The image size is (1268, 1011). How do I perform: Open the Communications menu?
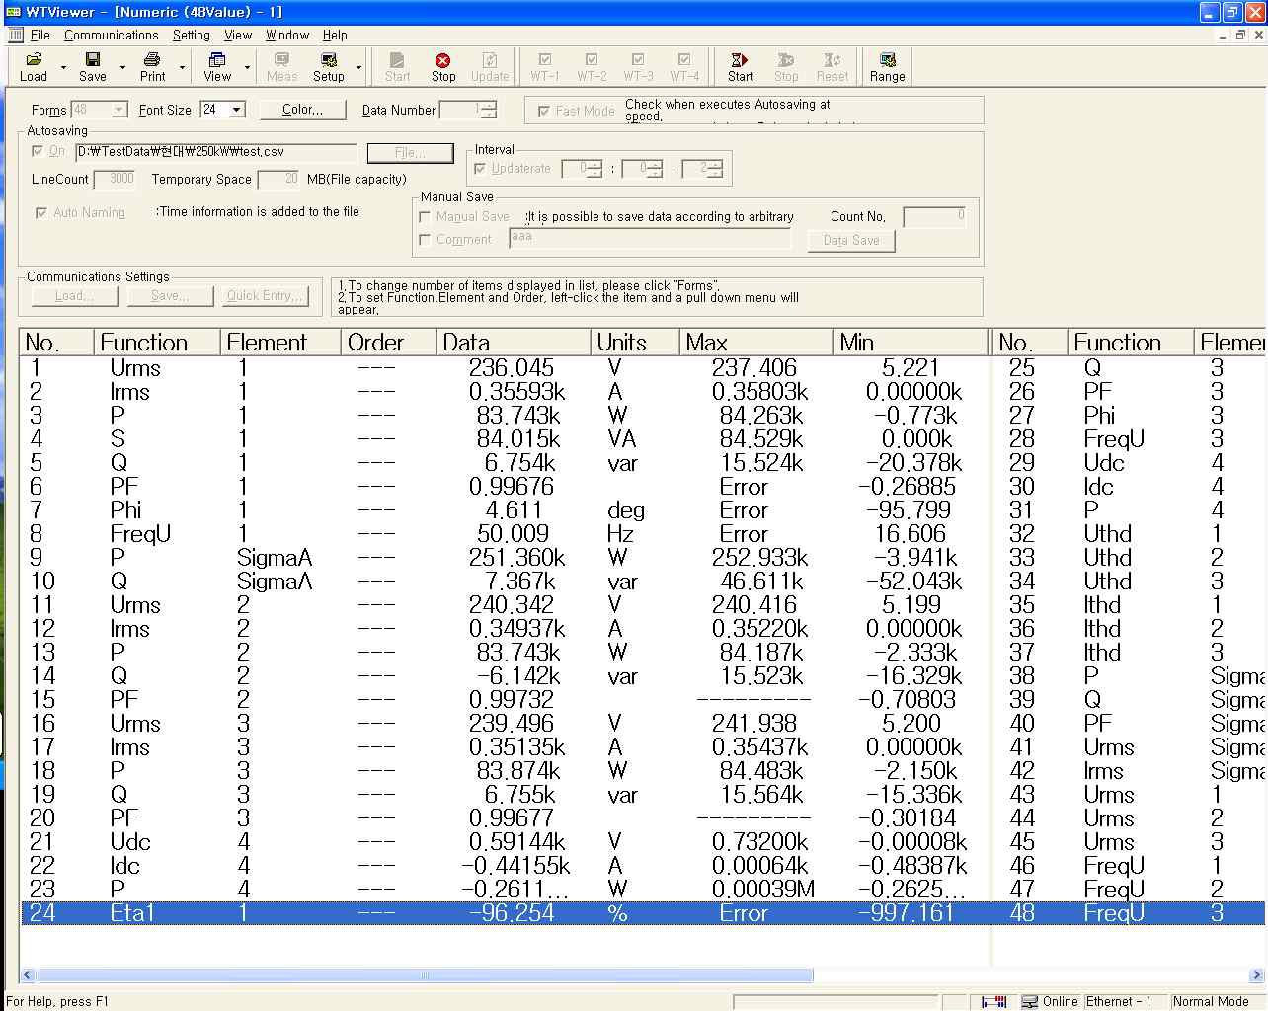[x=111, y=35]
